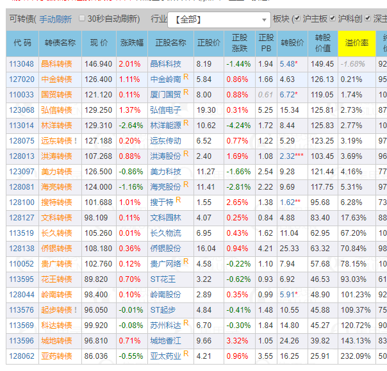This screenshot has height=371, width=387.
Task: Sort by the 转股价值 column header
Action: click(323, 43)
